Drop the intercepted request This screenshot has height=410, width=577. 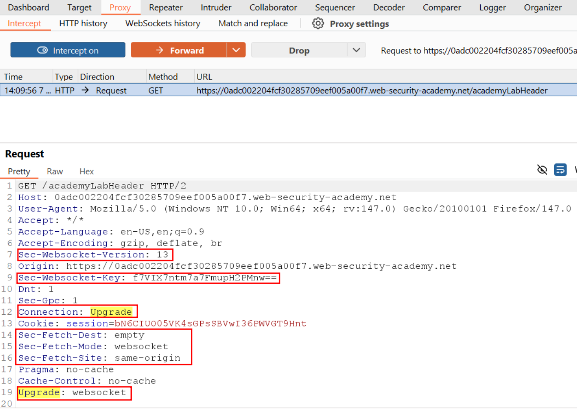click(299, 50)
